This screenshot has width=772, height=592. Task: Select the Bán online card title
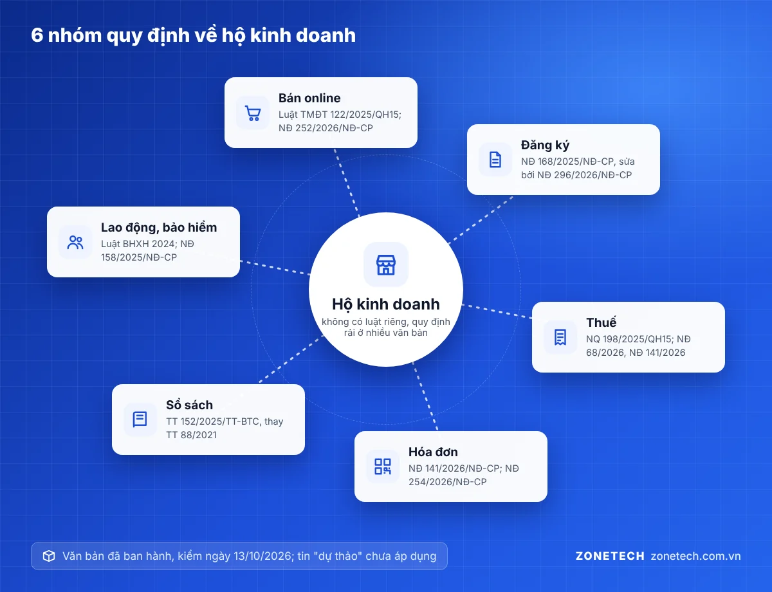(309, 98)
